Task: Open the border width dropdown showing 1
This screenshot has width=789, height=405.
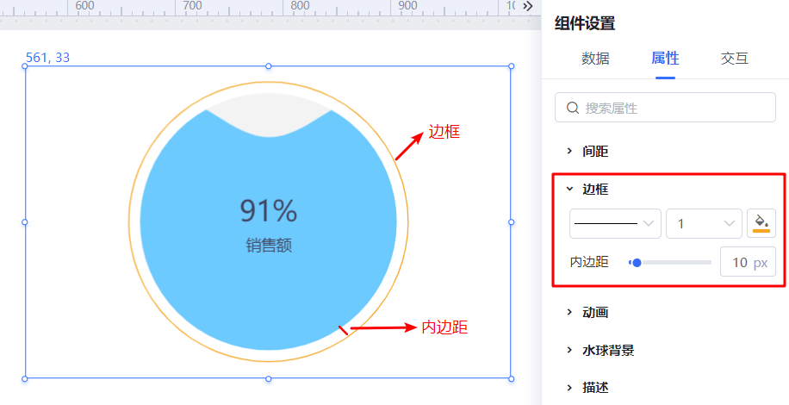Action: (704, 223)
